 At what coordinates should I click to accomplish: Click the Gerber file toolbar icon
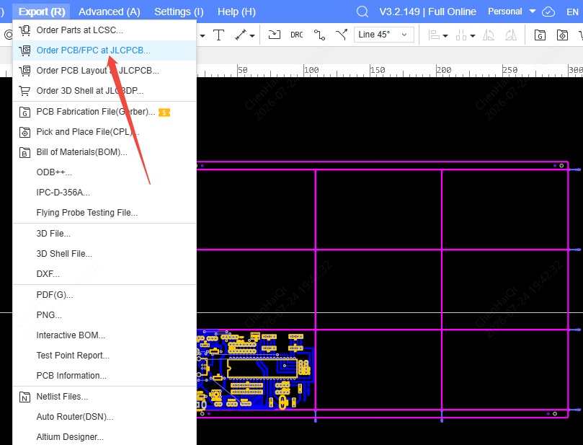(540, 35)
